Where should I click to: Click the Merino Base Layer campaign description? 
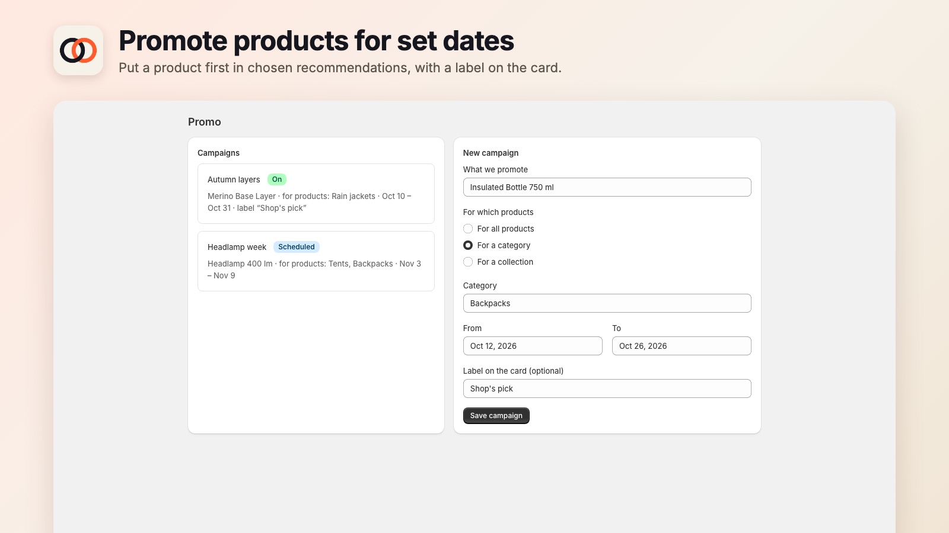(x=310, y=202)
